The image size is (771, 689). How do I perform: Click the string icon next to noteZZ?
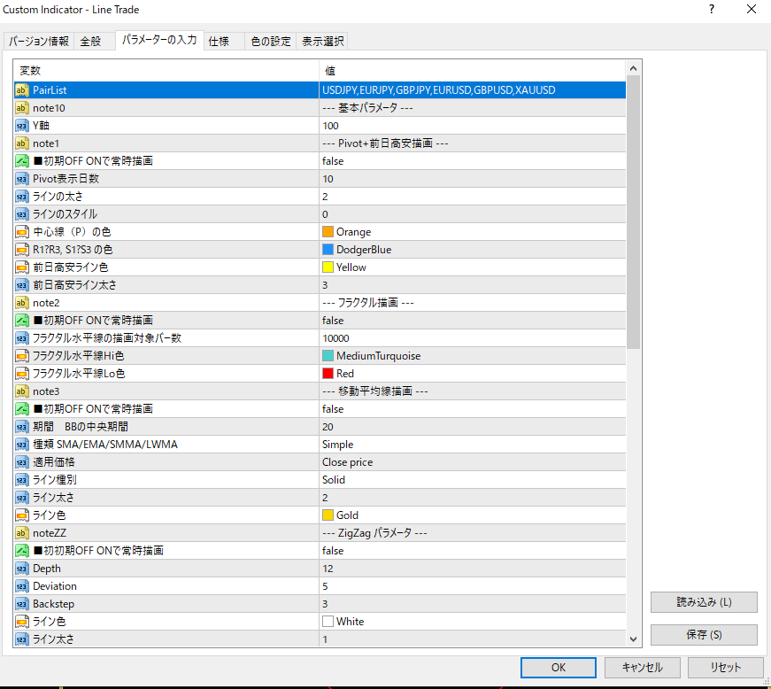[x=22, y=533]
